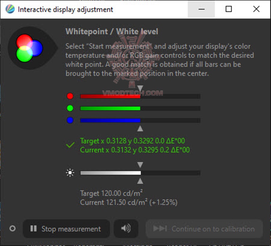Click the 'Interactive display adjustment' window title
Screen dimensions: 271x246
pos(65,10)
